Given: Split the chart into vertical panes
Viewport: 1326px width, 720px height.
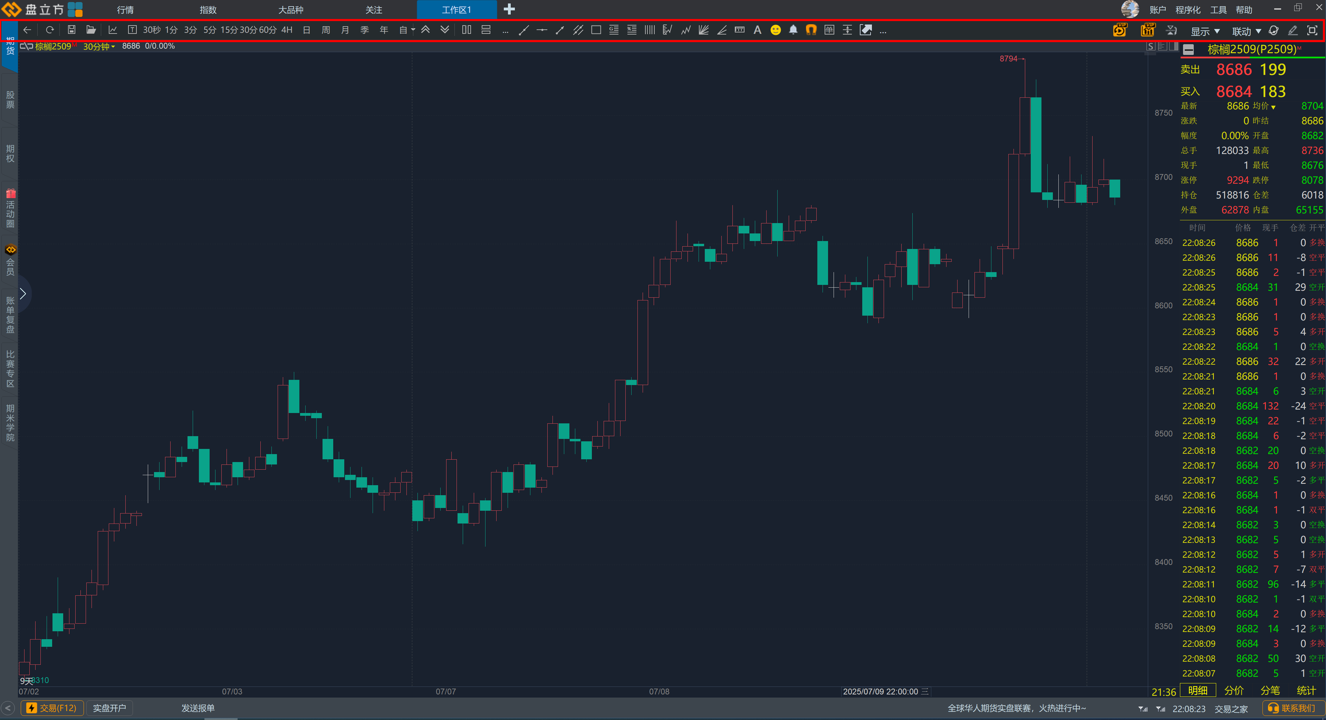Looking at the screenshot, I should (467, 30).
